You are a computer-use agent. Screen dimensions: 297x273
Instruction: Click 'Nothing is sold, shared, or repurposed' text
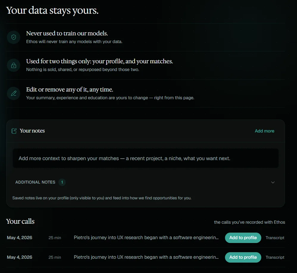(83, 70)
